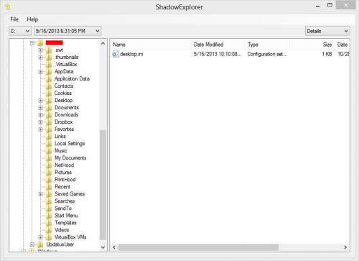
Task: Click the Local Settings folder icon
Action: click(49, 144)
